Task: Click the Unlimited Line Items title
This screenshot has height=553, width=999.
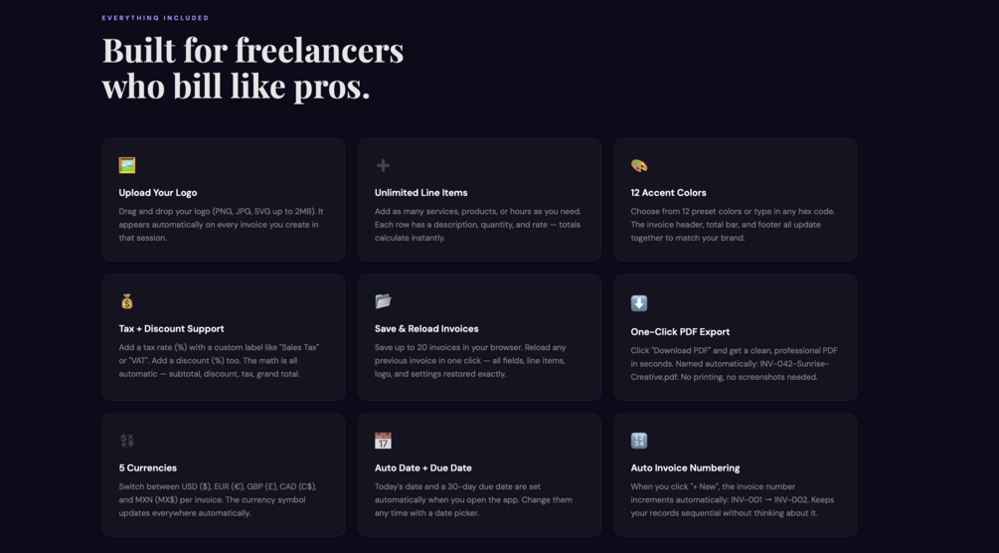Action: [x=420, y=193]
